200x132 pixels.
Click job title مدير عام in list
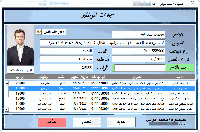[x=45, y=83]
